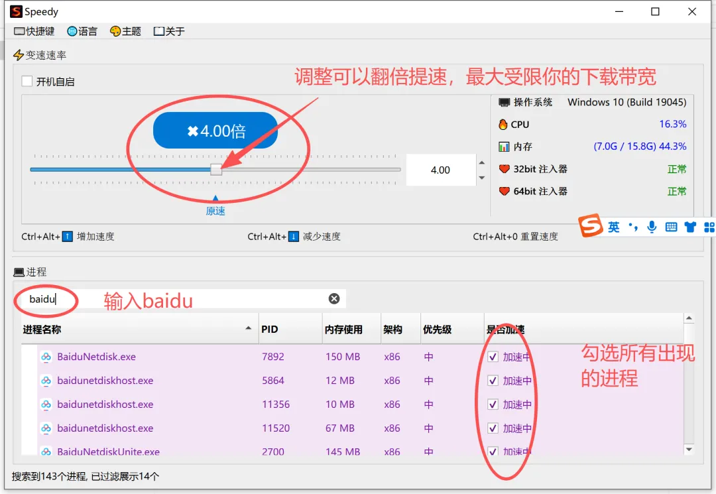Click the 150 MB memory usage cell
This screenshot has height=494, width=716.
(343, 357)
